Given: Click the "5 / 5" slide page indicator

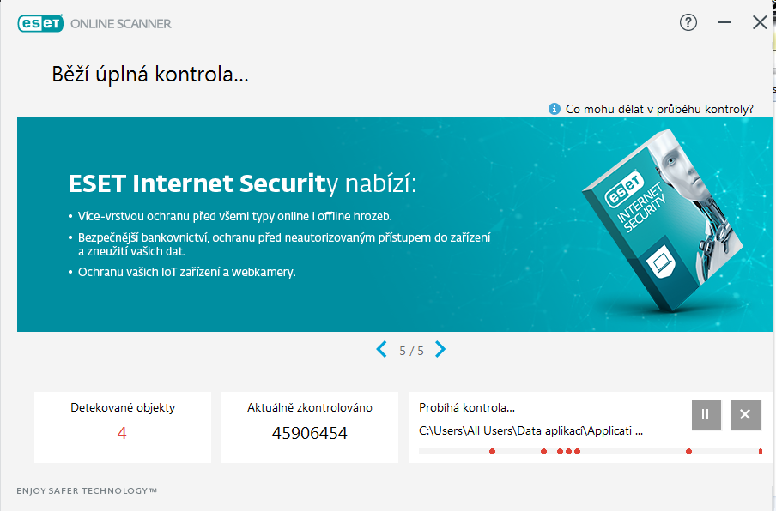Looking at the screenshot, I should click(x=412, y=351).
